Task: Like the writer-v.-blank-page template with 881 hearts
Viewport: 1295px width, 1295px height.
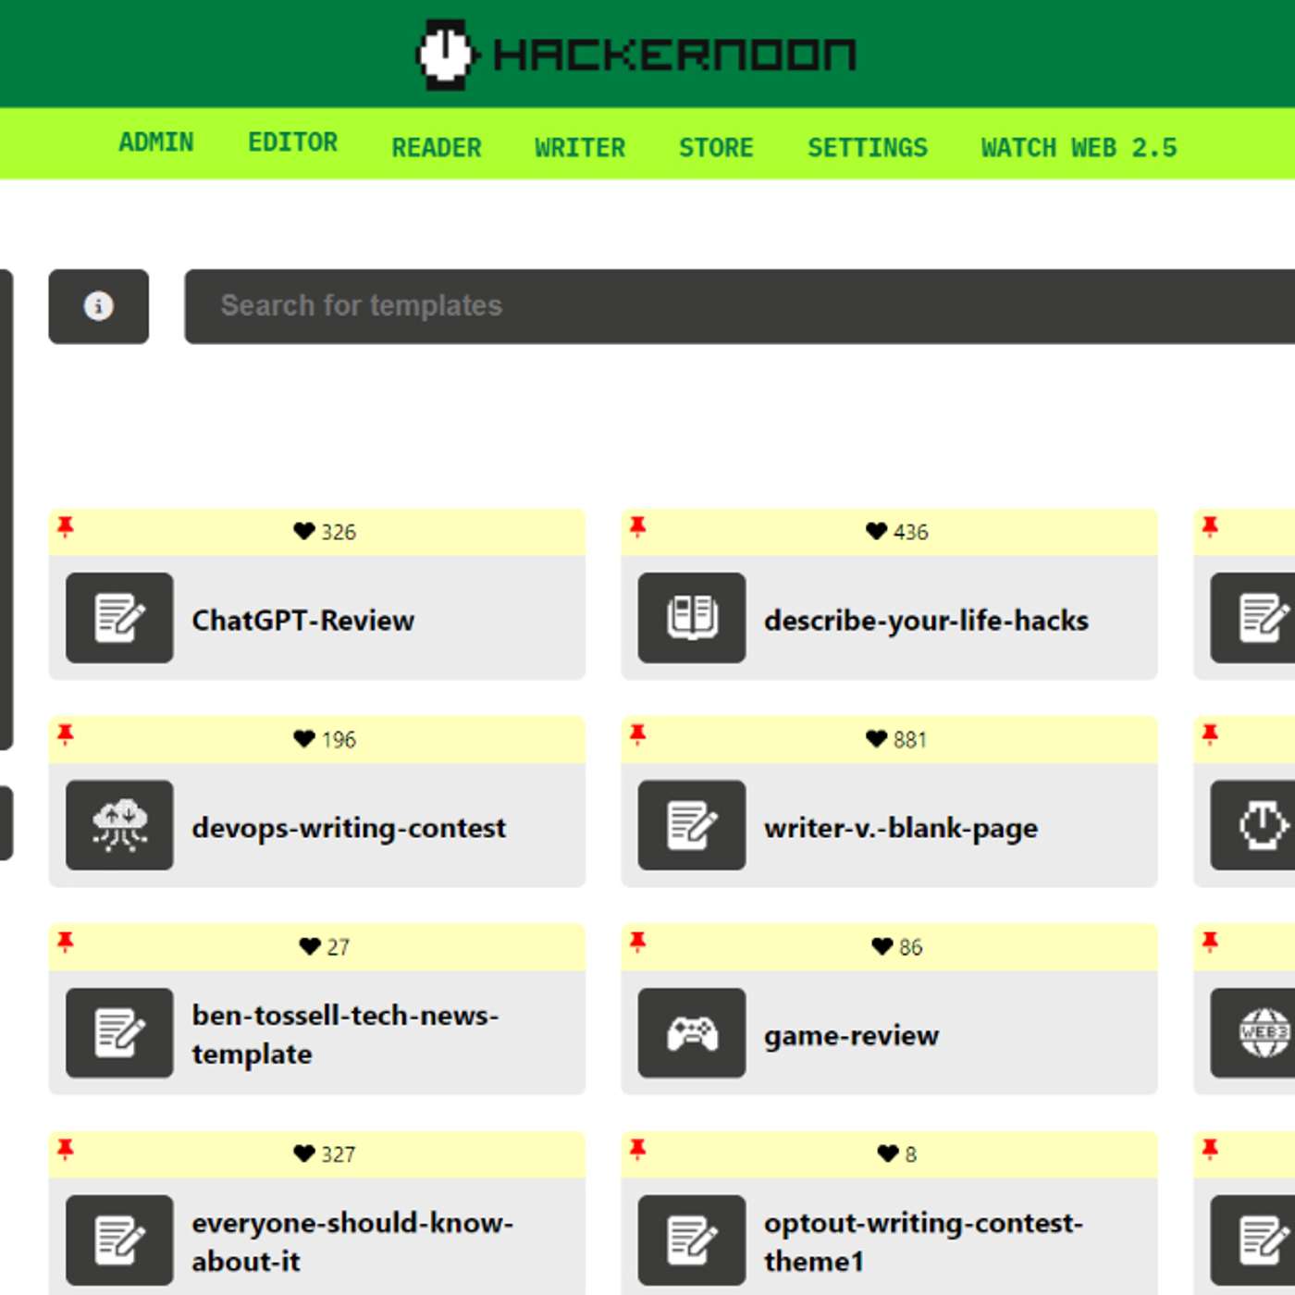Action: coord(876,739)
